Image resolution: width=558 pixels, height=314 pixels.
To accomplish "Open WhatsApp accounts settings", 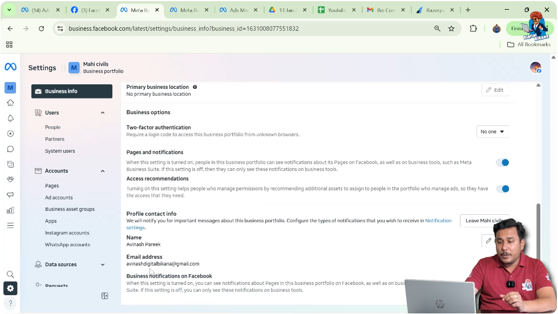I will tap(67, 244).
